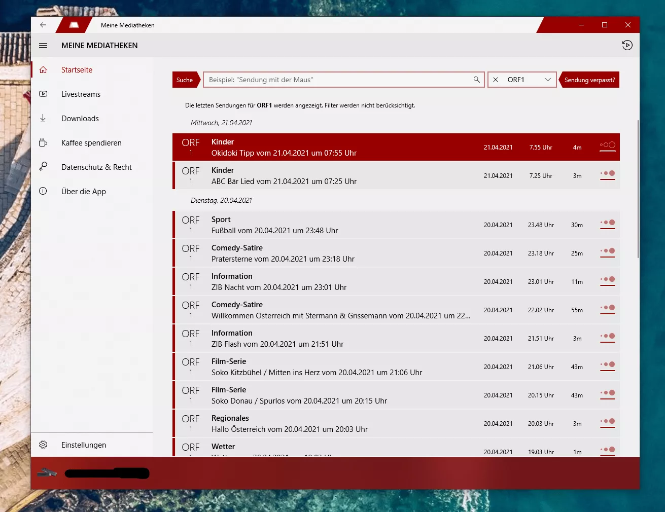665x512 pixels.
Task: Open options dots for Hallo Österreich row
Action: pyautogui.click(x=607, y=423)
